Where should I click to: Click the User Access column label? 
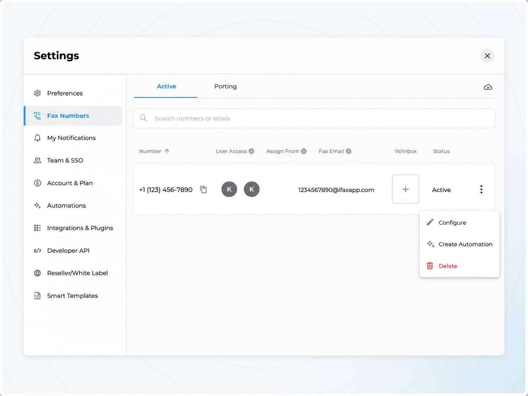[x=231, y=151]
